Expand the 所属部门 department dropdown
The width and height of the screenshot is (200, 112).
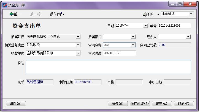click(x=133, y=37)
